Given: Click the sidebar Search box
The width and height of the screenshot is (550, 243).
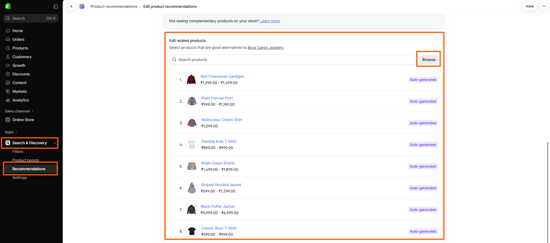Looking at the screenshot, I should pos(31,18).
